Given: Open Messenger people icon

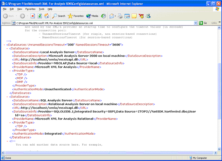Looking at the screenshot, I should click(x=148, y=16).
